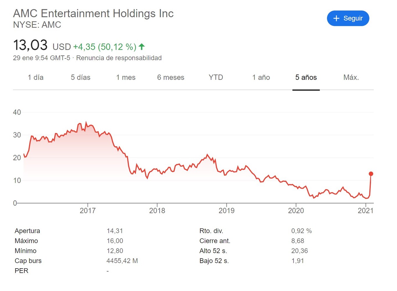Open the Máx. historical view
Screen dimensions: 397x291
coord(351,77)
